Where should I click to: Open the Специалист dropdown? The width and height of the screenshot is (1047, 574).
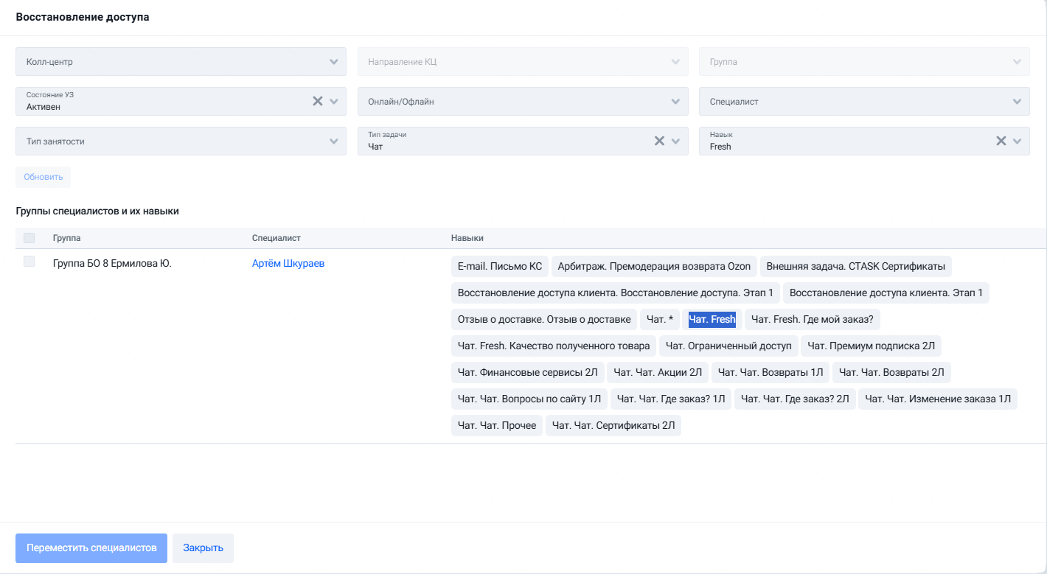click(x=864, y=102)
